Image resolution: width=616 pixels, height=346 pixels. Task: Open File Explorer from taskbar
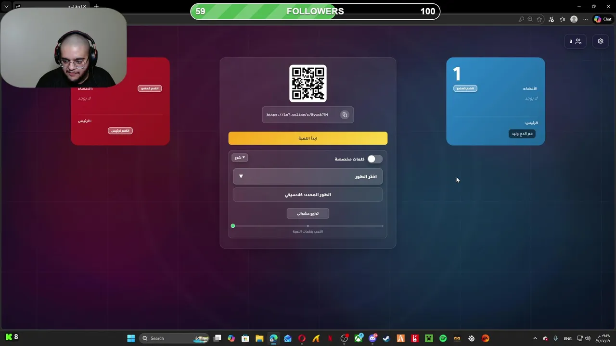point(259,338)
